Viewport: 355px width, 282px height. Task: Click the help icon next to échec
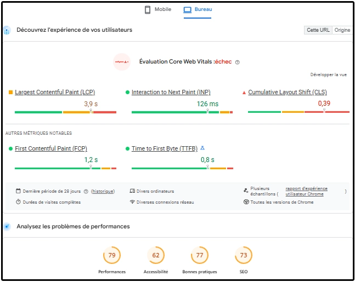pyautogui.click(x=237, y=62)
